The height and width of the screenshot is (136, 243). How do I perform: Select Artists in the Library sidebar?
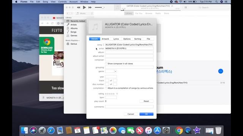click(73, 25)
